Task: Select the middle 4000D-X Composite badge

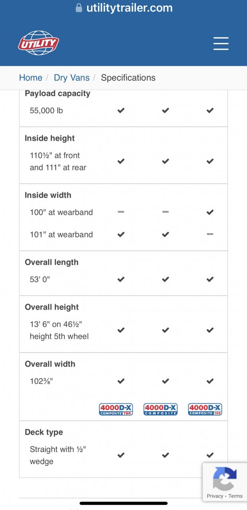Action: pos(160,409)
